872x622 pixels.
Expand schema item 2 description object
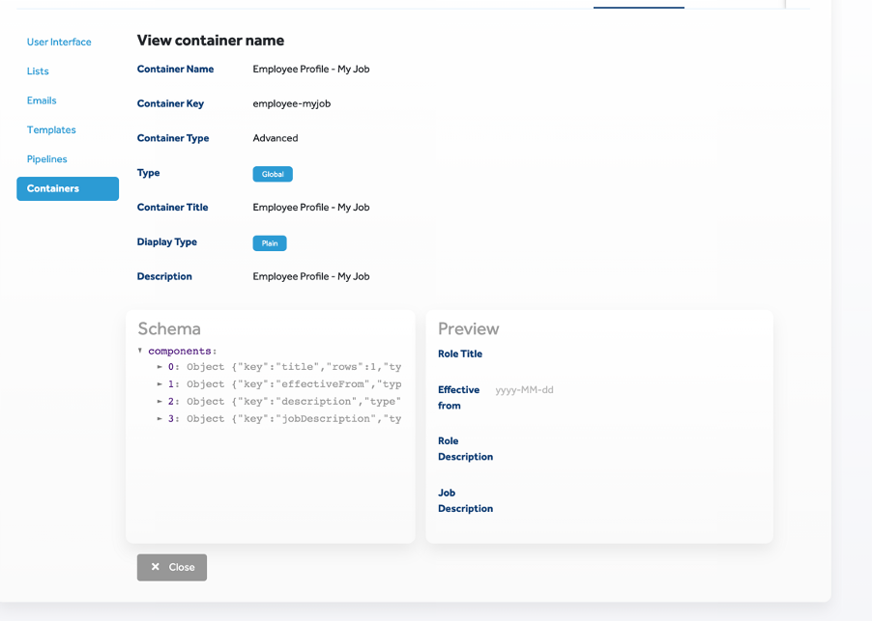[x=160, y=402]
